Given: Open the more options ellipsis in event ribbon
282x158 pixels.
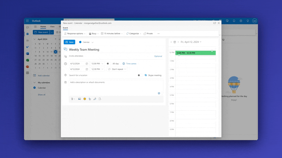Looking at the screenshot, I should coord(159,33).
